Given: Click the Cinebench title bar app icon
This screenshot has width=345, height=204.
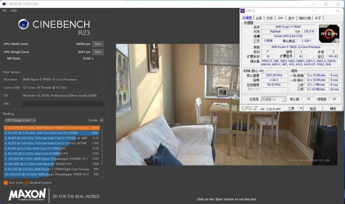Looking at the screenshot, I should tap(4, 4).
